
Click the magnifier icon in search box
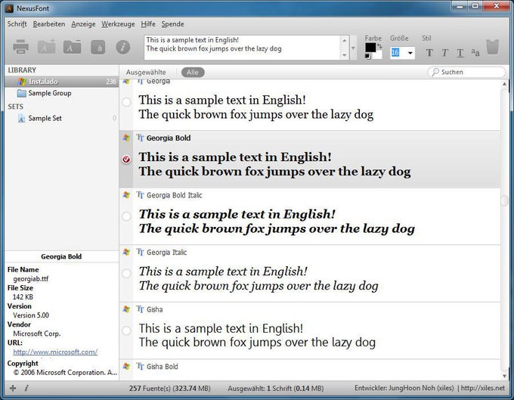pos(435,72)
